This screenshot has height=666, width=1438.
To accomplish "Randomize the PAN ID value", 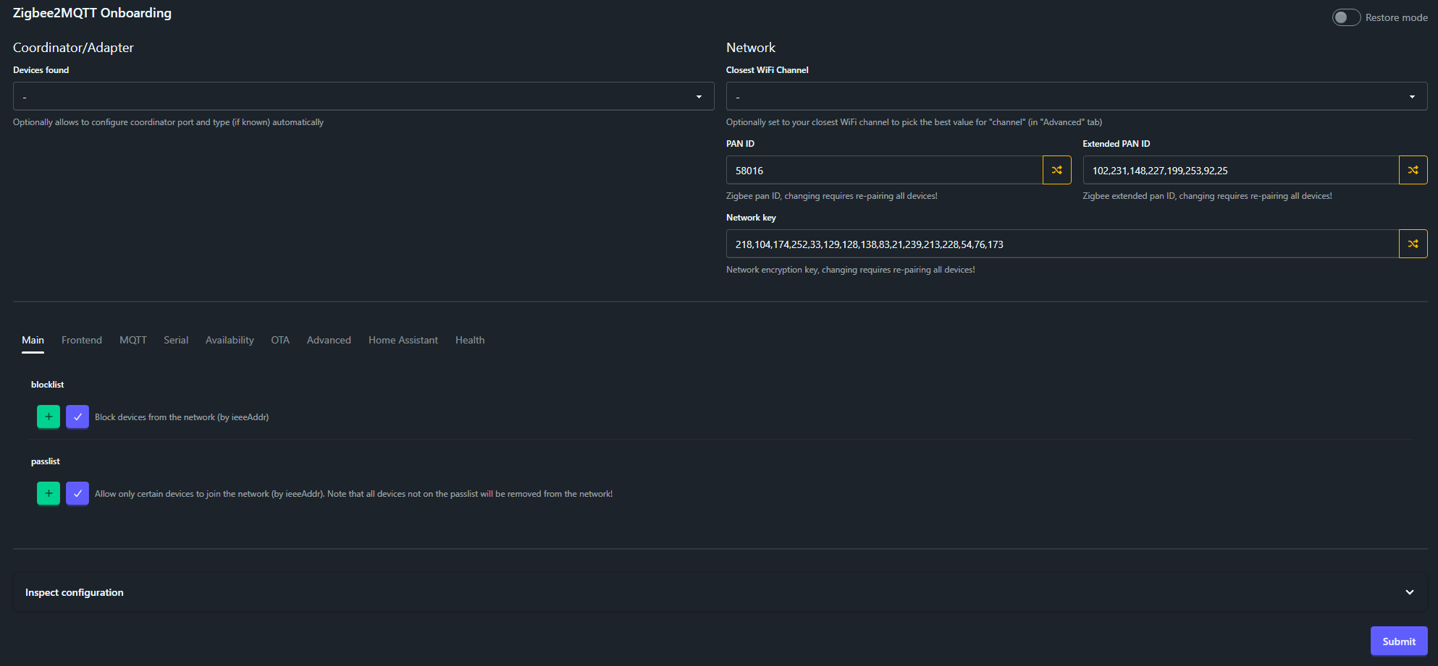I will tap(1056, 170).
